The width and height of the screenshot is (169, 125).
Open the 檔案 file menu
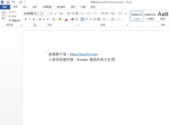pos(5,7)
